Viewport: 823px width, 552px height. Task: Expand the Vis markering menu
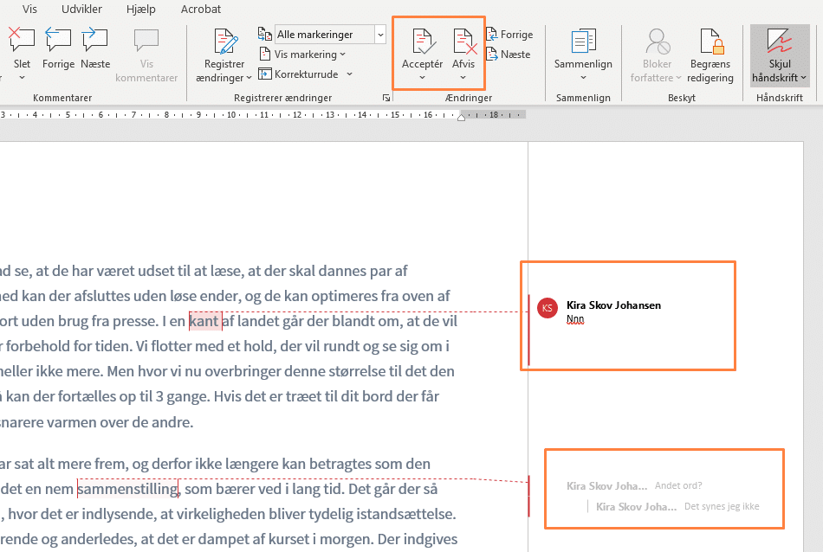coord(303,55)
